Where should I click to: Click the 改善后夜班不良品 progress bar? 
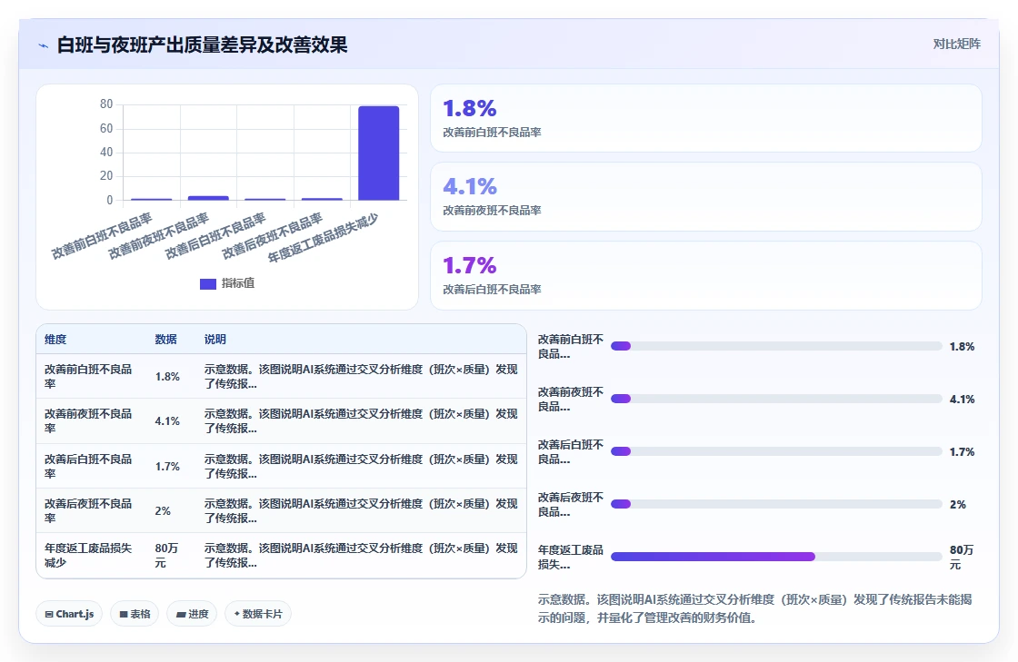(776, 504)
